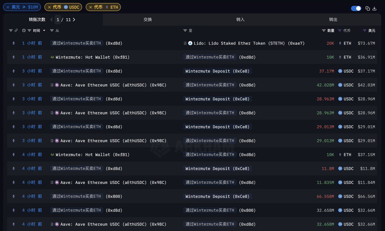Click the $11.84M dollar value
This screenshot has width=385, height=231.
[366, 182]
